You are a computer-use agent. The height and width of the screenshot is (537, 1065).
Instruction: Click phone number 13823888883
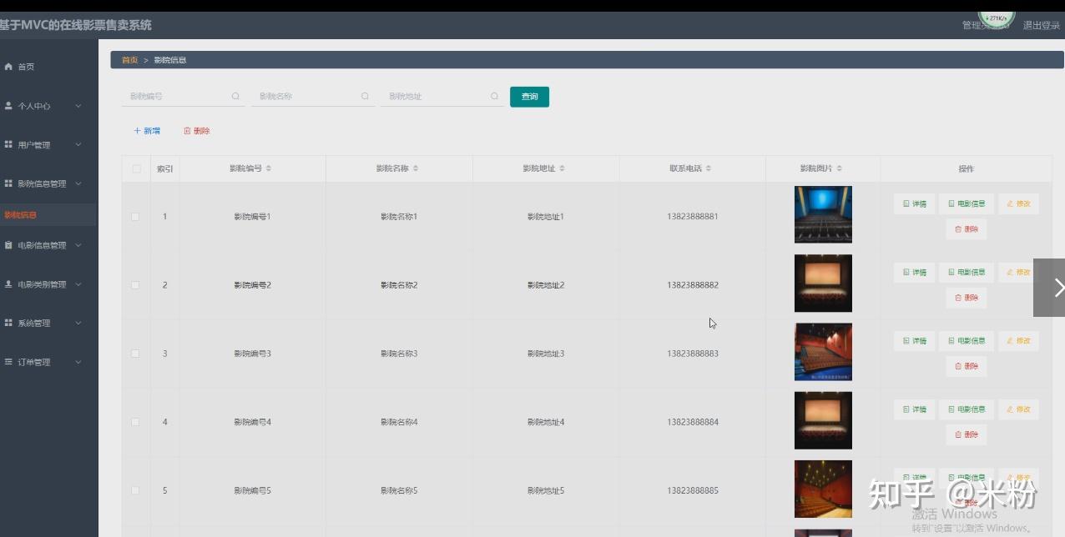(x=693, y=354)
